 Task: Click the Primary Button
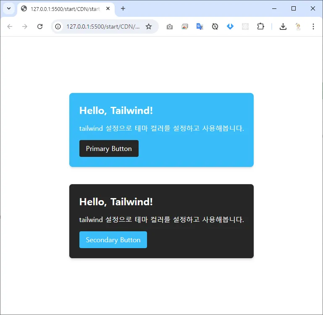pos(109,148)
